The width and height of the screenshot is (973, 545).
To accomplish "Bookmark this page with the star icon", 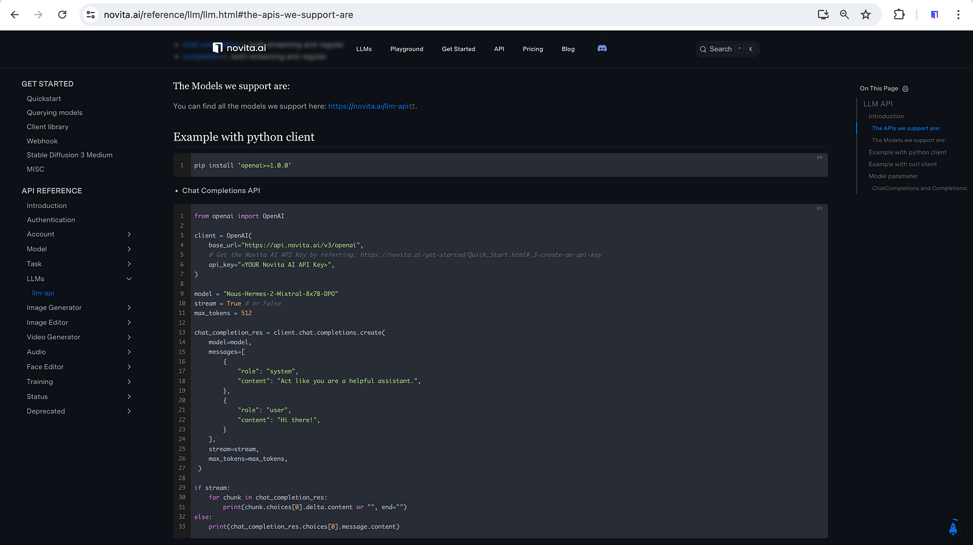I will point(866,15).
